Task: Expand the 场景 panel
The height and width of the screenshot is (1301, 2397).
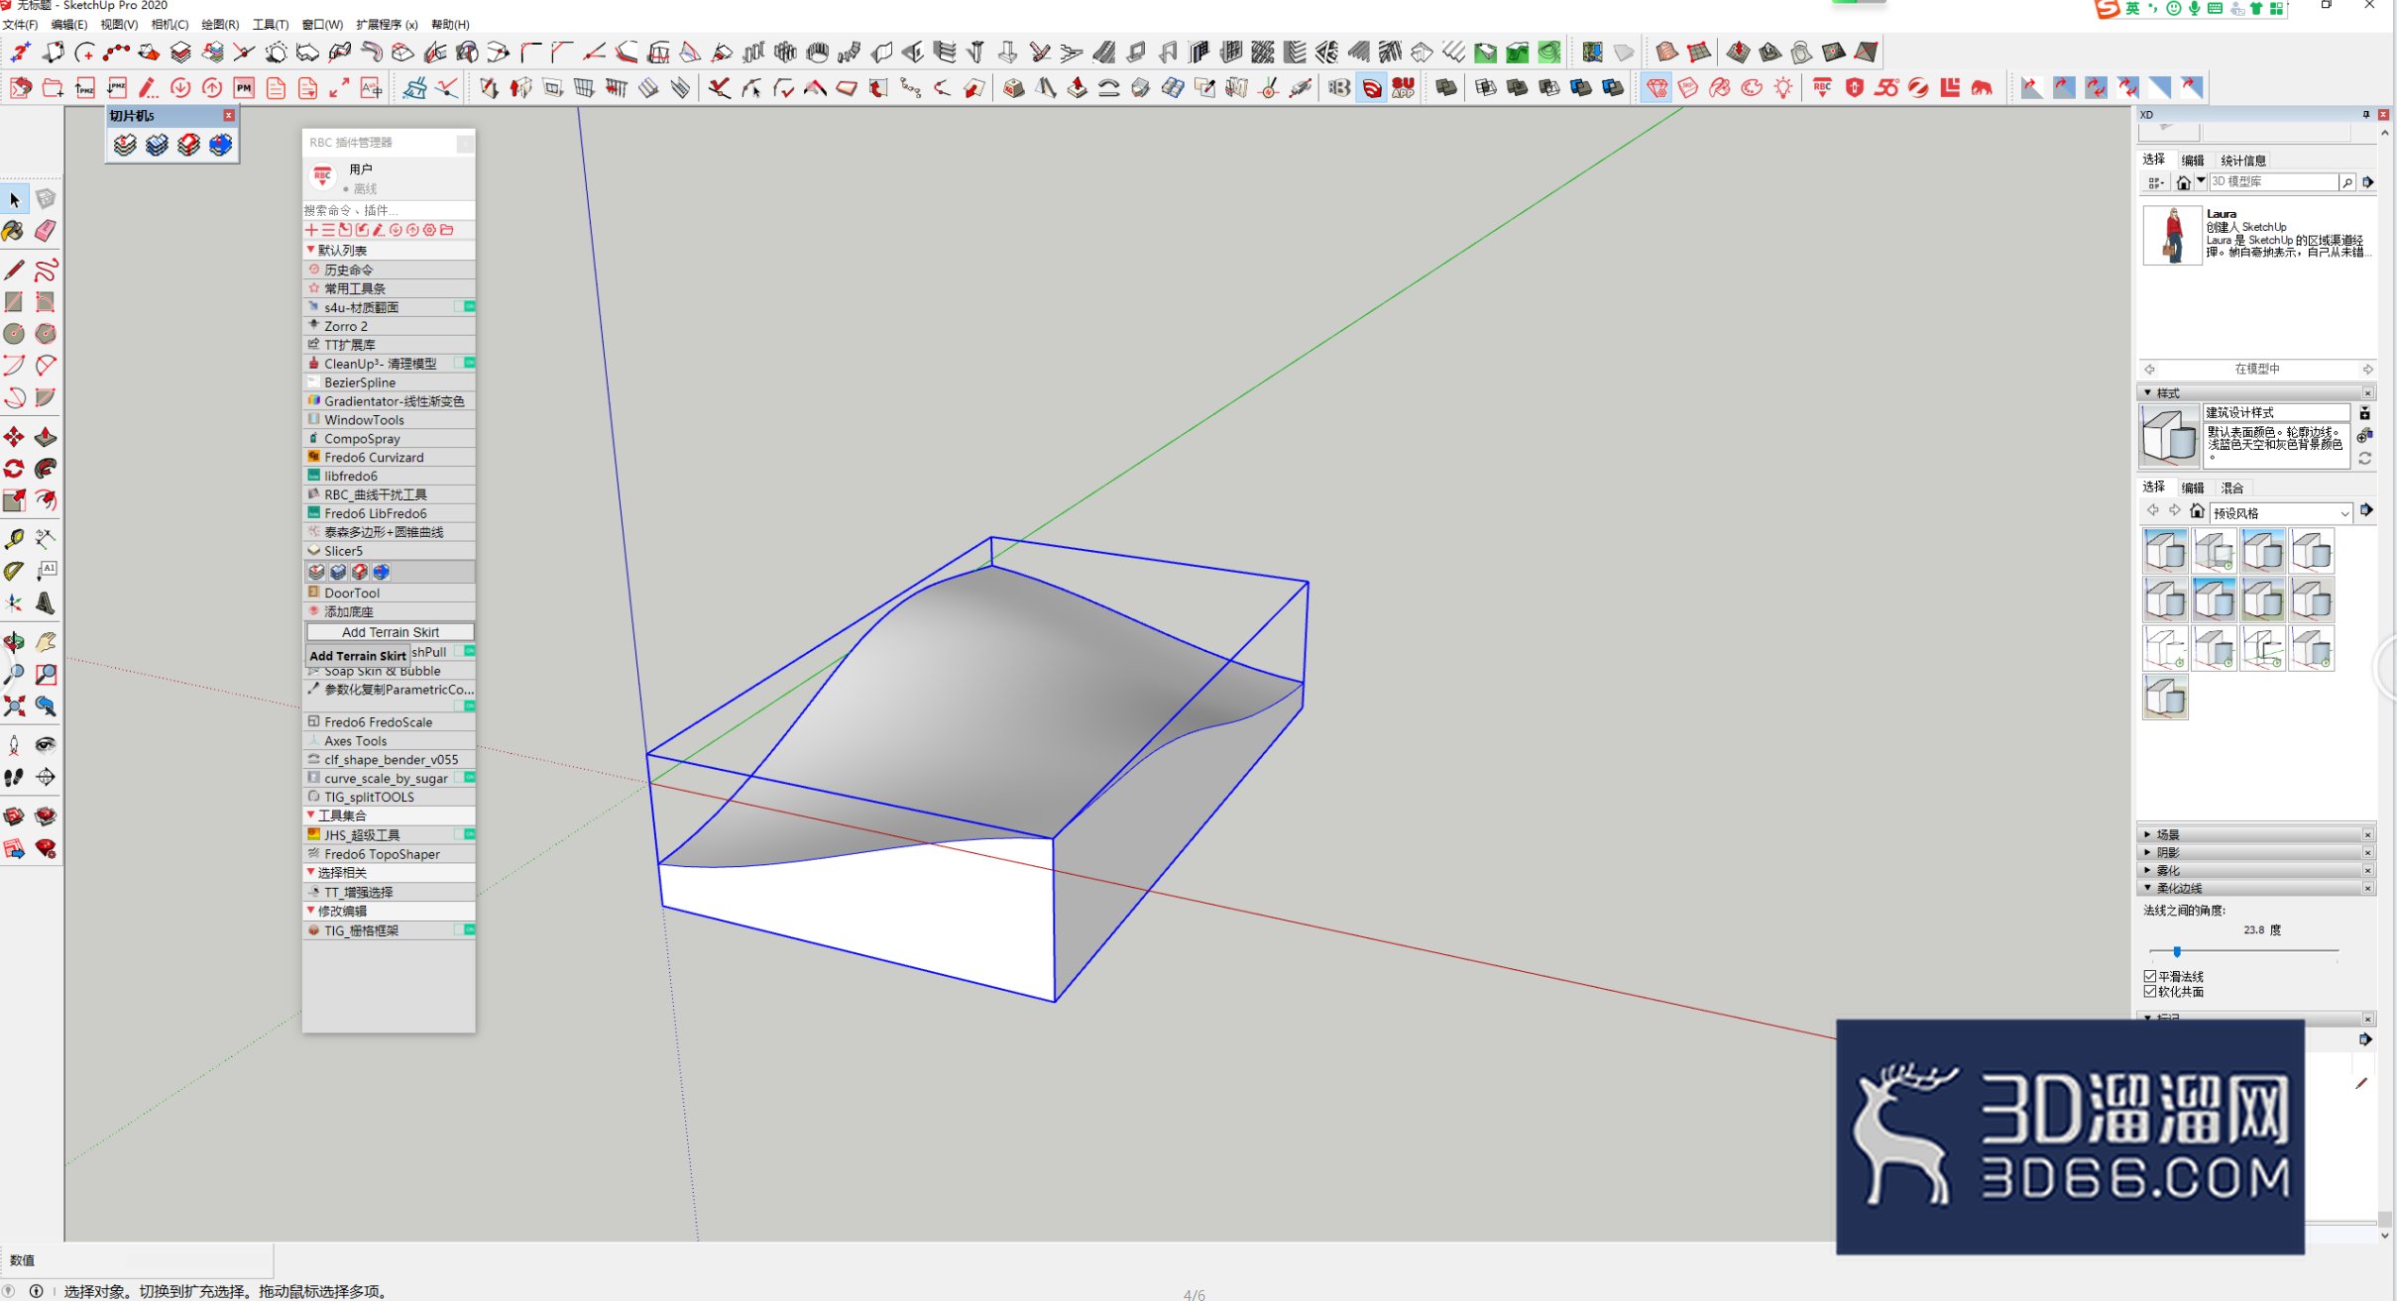Action: click(2148, 834)
